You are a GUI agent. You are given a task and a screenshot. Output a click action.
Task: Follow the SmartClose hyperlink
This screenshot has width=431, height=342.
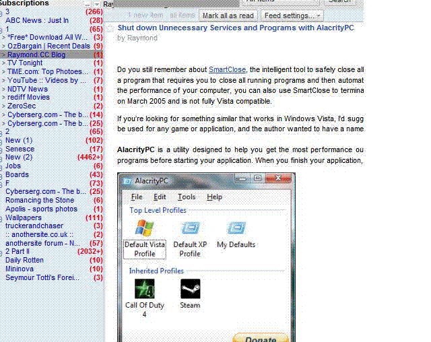pos(227,69)
